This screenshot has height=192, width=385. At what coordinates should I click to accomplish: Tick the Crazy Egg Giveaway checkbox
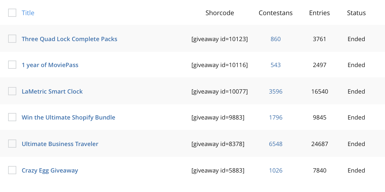[12, 170]
